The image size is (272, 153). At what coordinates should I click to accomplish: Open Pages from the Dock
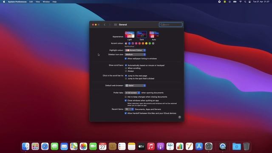(189, 146)
